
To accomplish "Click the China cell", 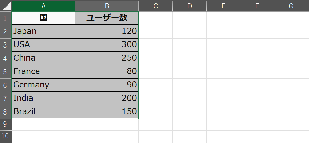I will coord(43,58).
